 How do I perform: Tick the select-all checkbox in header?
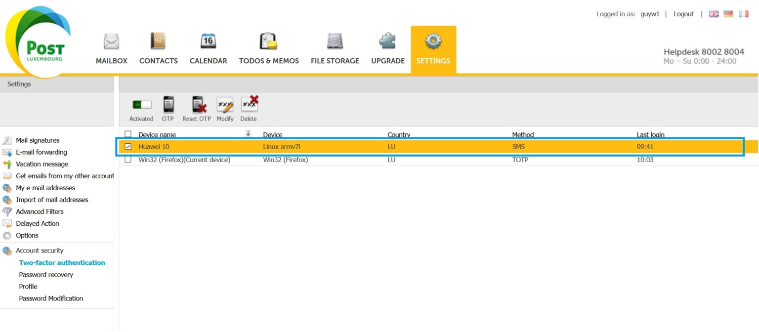(x=128, y=134)
